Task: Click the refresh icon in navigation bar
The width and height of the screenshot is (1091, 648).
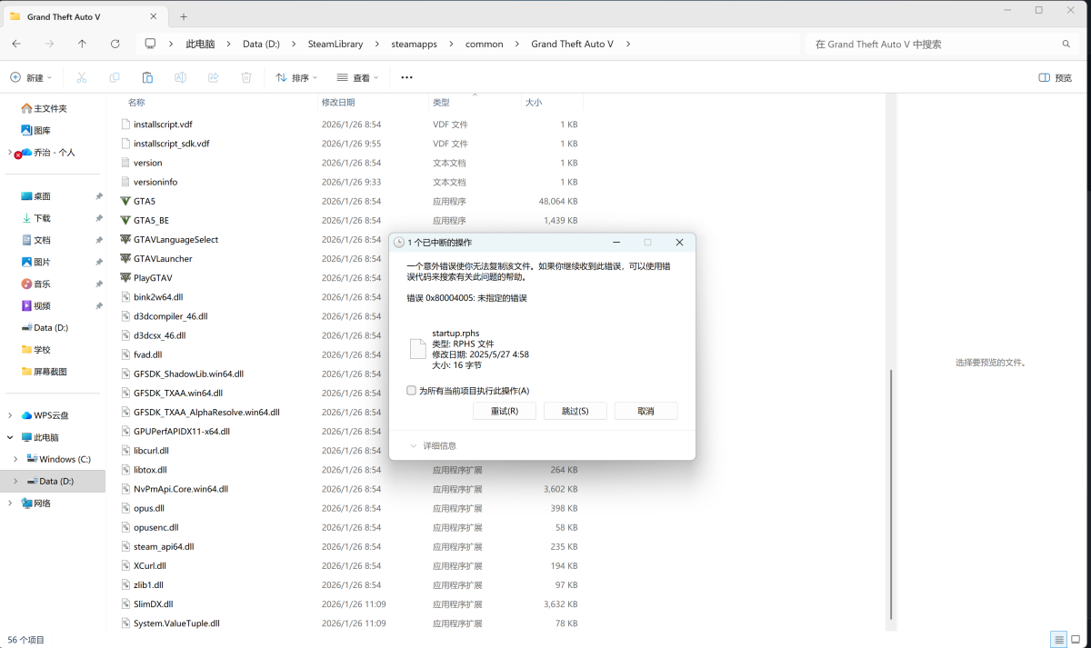Action: (115, 44)
